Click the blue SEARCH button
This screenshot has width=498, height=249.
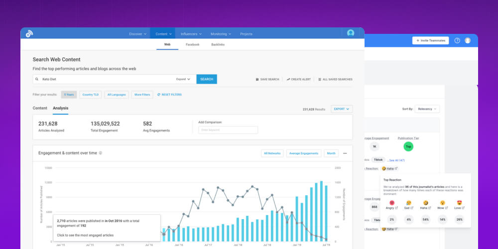coord(207,79)
